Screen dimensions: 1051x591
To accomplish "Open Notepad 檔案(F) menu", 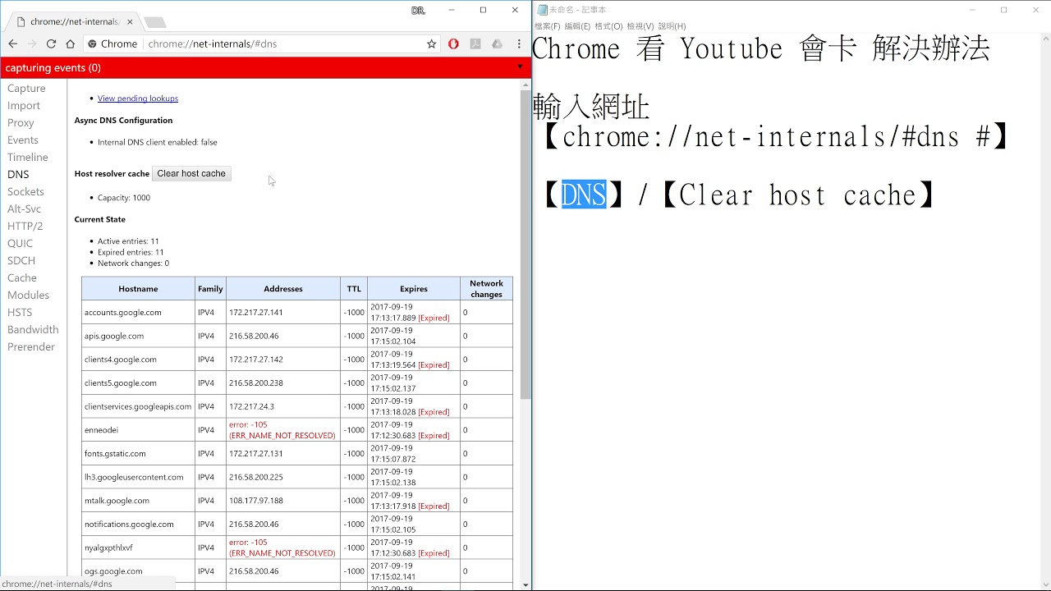I will (548, 26).
